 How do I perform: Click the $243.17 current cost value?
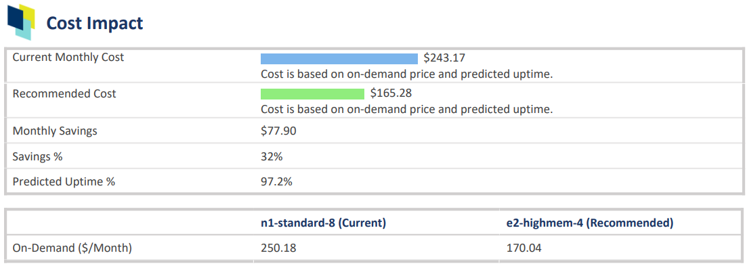point(444,59)
